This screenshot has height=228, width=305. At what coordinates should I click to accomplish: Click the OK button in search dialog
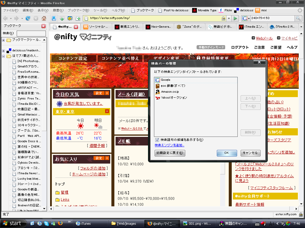click(x=227, y=153)
